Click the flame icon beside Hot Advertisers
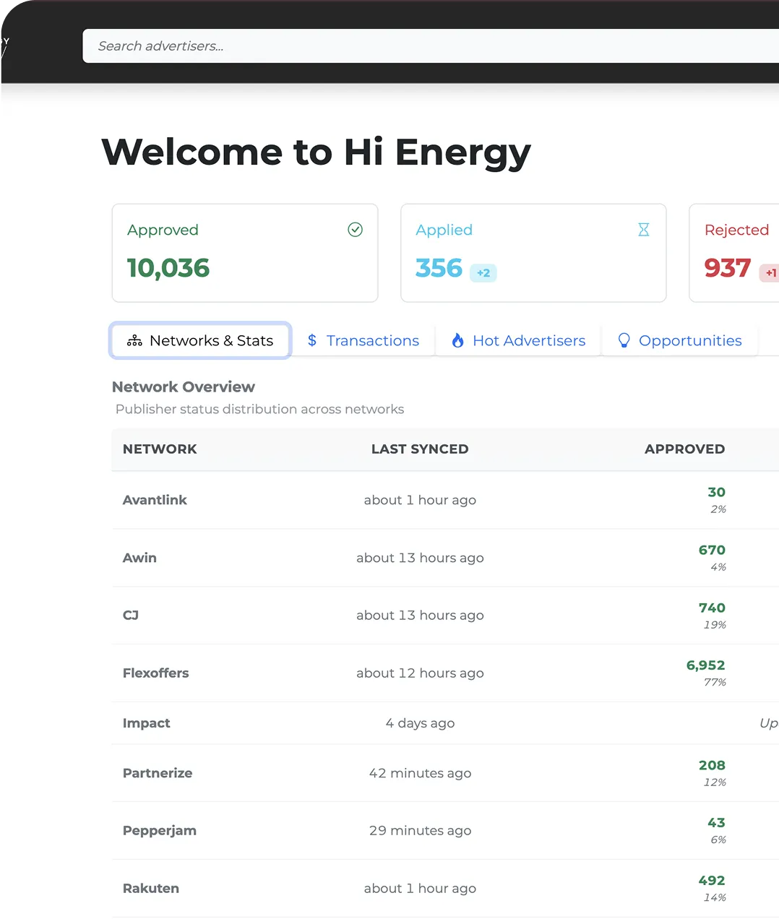 coord(457,340)
